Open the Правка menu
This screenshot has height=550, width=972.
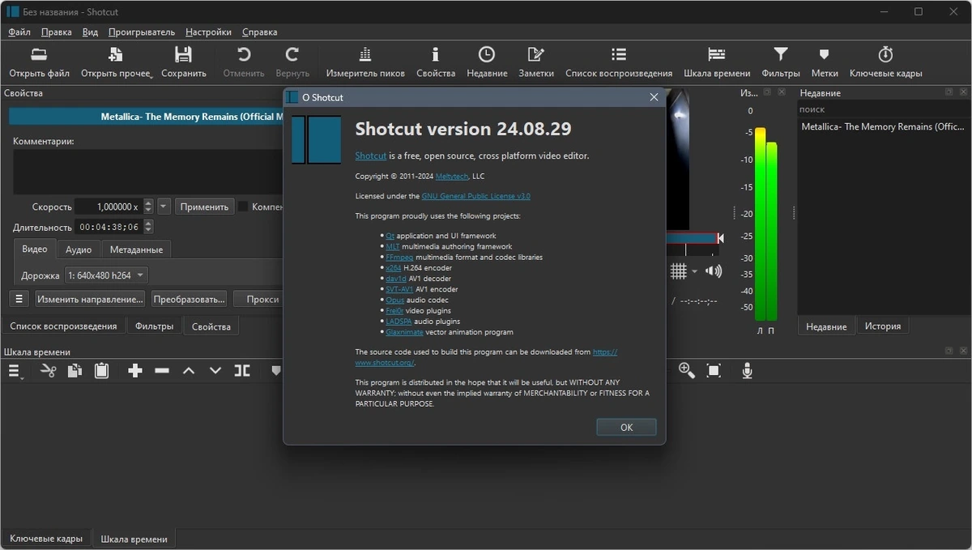point(56,32)
